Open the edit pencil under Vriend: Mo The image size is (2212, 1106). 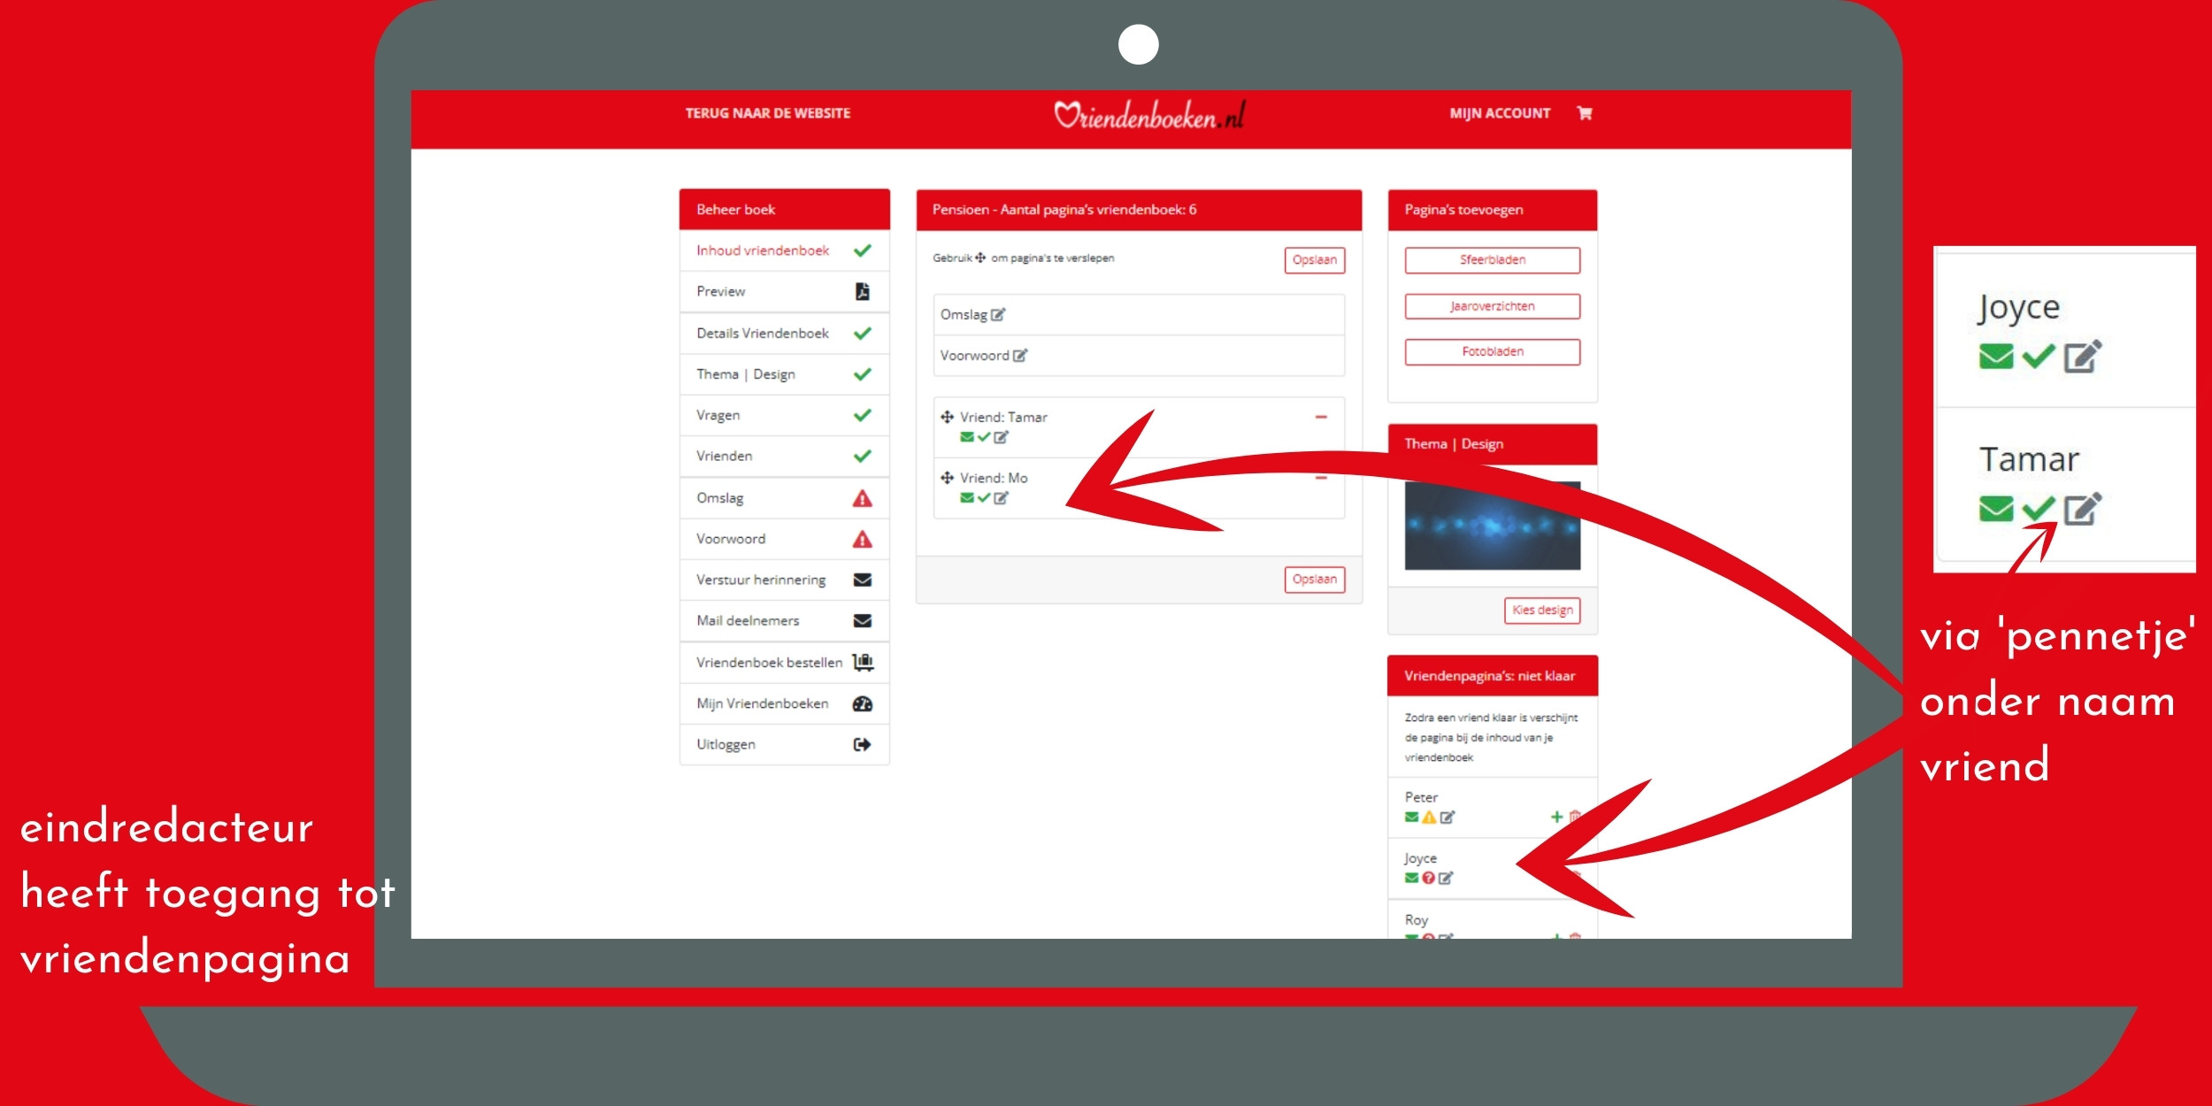(1001, 498)
